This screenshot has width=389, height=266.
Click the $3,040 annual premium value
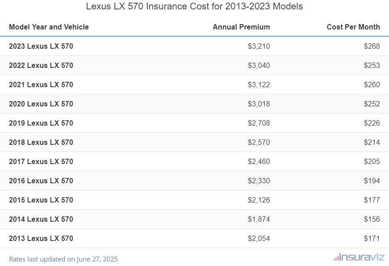[259, 65]
